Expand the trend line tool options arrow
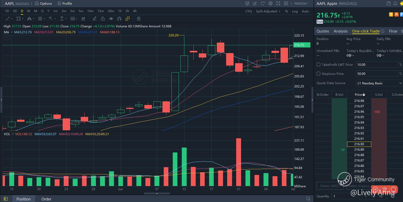Image resolution: width=403 pixels, height=202 pixels. click(12, 19)
